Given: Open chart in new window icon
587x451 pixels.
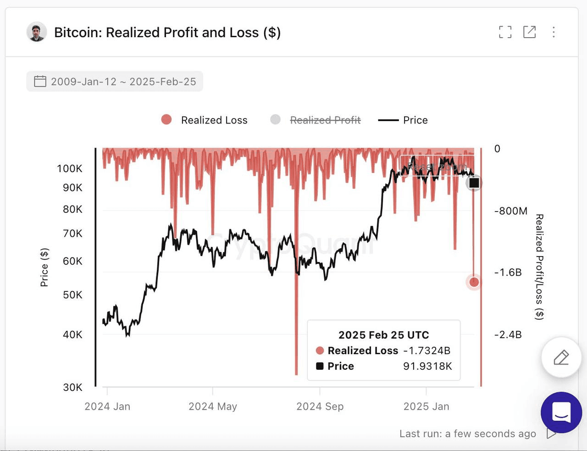Looking at the screenshot, I should (x=529, y=32).
